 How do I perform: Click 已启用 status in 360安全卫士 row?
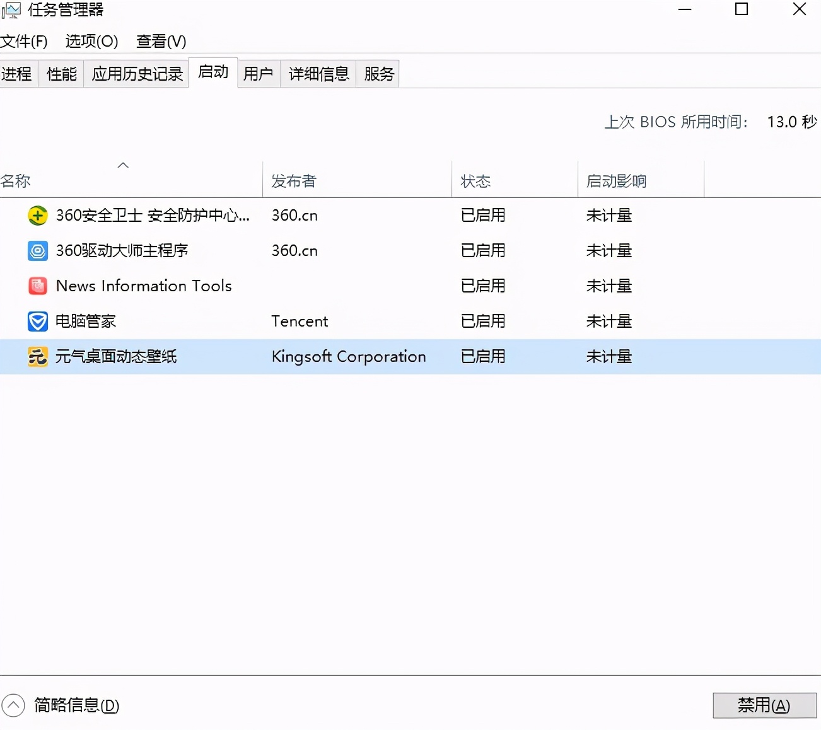(x=483, y=216)
